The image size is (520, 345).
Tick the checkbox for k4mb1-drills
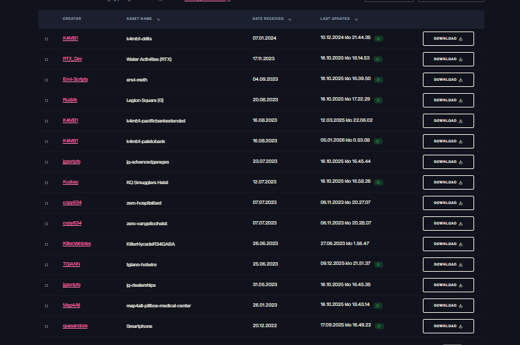coord(47,39)
